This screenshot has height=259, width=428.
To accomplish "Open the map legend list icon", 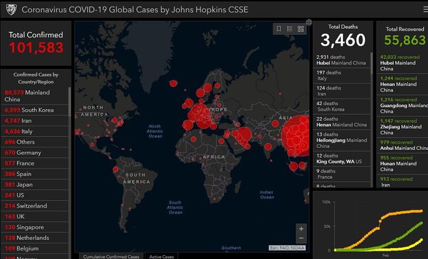I will tap(290, 29).
